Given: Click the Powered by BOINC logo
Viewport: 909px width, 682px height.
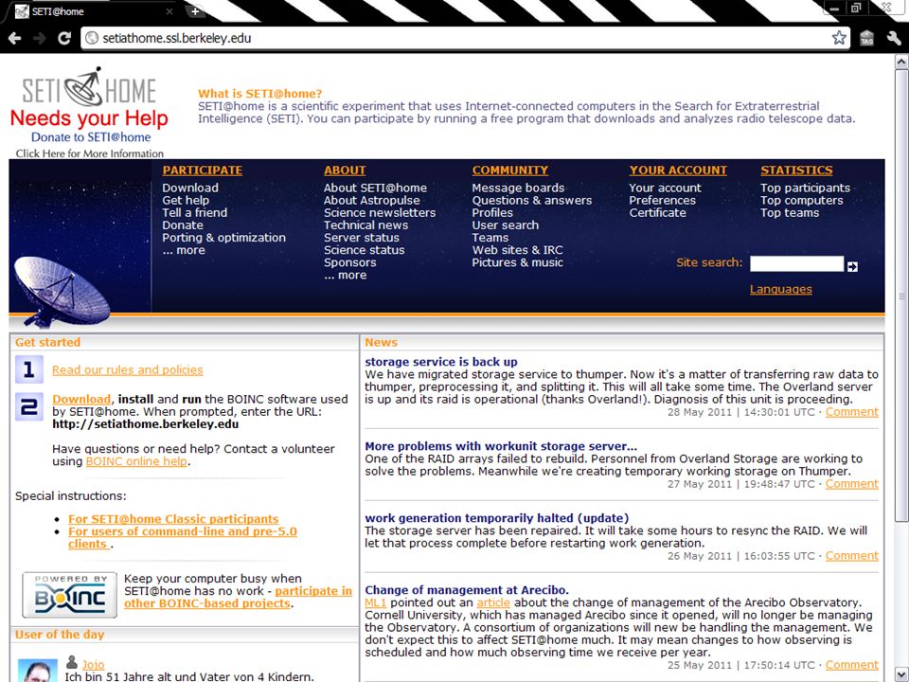Looking at the screenshot, I should [69, 595].
